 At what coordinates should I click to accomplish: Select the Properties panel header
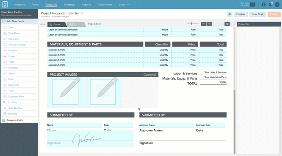(x=259, y=24)
